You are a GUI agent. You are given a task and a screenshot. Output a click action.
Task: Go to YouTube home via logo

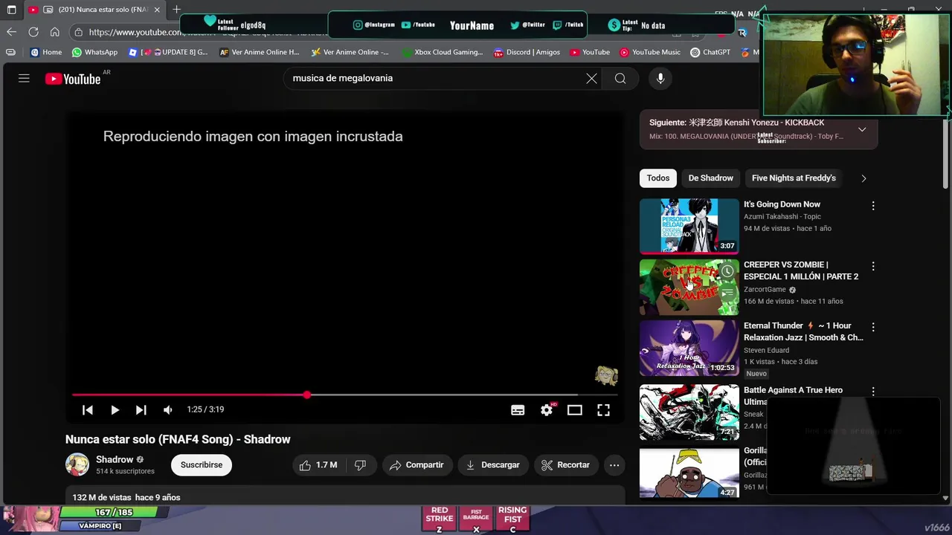tap(73, 79)
